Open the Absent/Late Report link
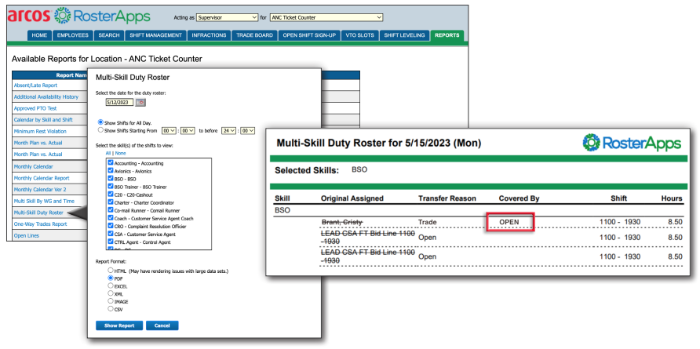The width and height of the screenshot is (700, 349). (x=36, y=85)
